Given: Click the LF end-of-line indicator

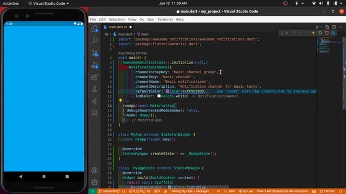Looking at the screenshot, I should click(218, 191).
